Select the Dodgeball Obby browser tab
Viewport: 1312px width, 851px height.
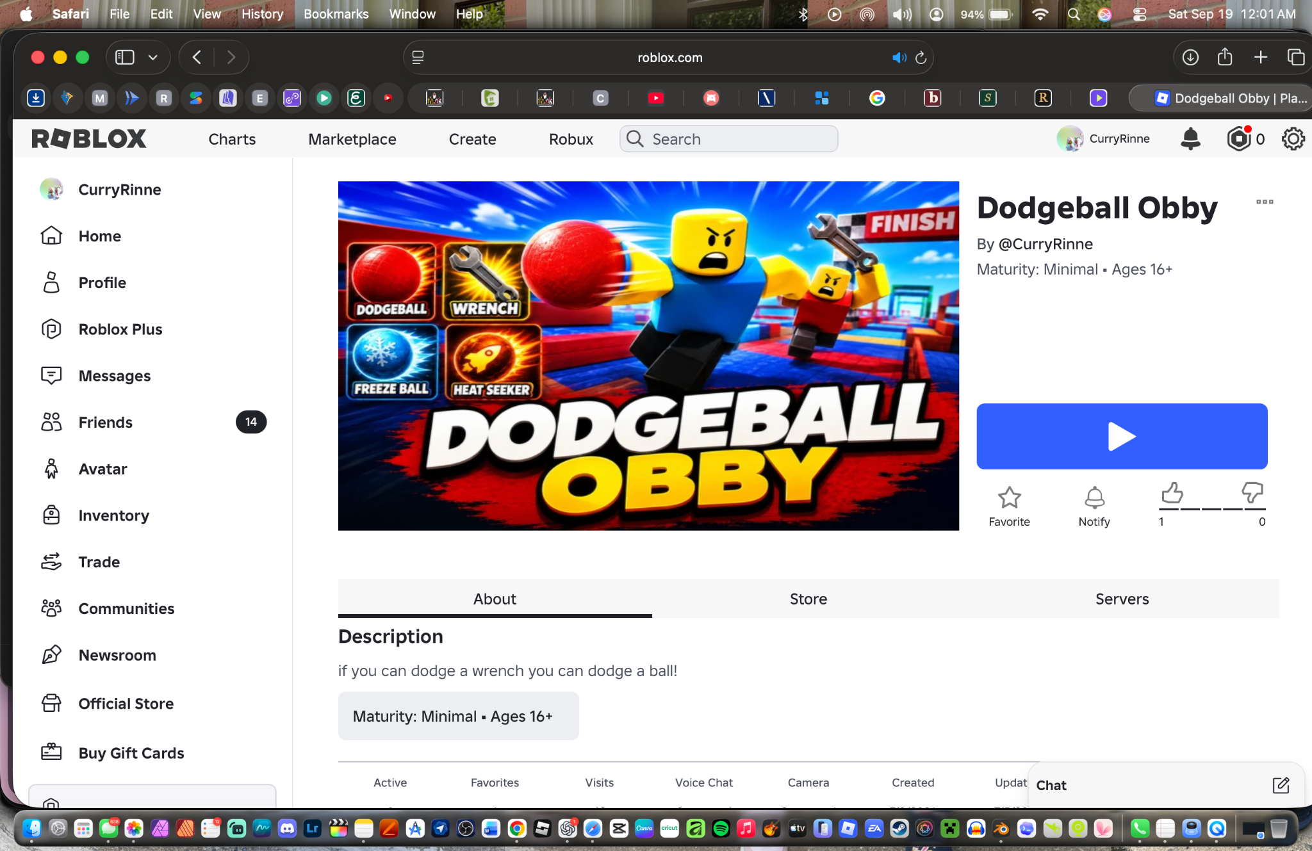pyautogui.click(x=1222, y=98)
